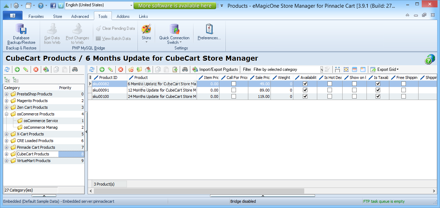
Task: Collapse osCommerce Products category
Action: click(7, 114)
